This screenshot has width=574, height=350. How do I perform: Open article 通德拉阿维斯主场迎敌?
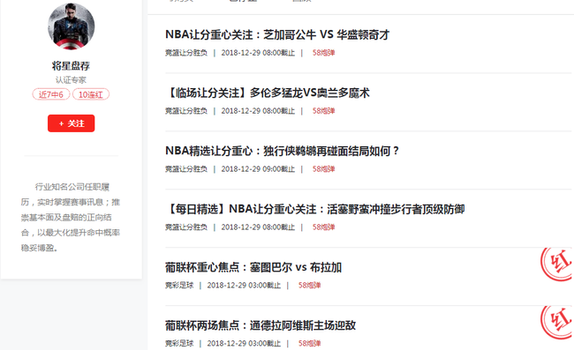click(261, 325)
